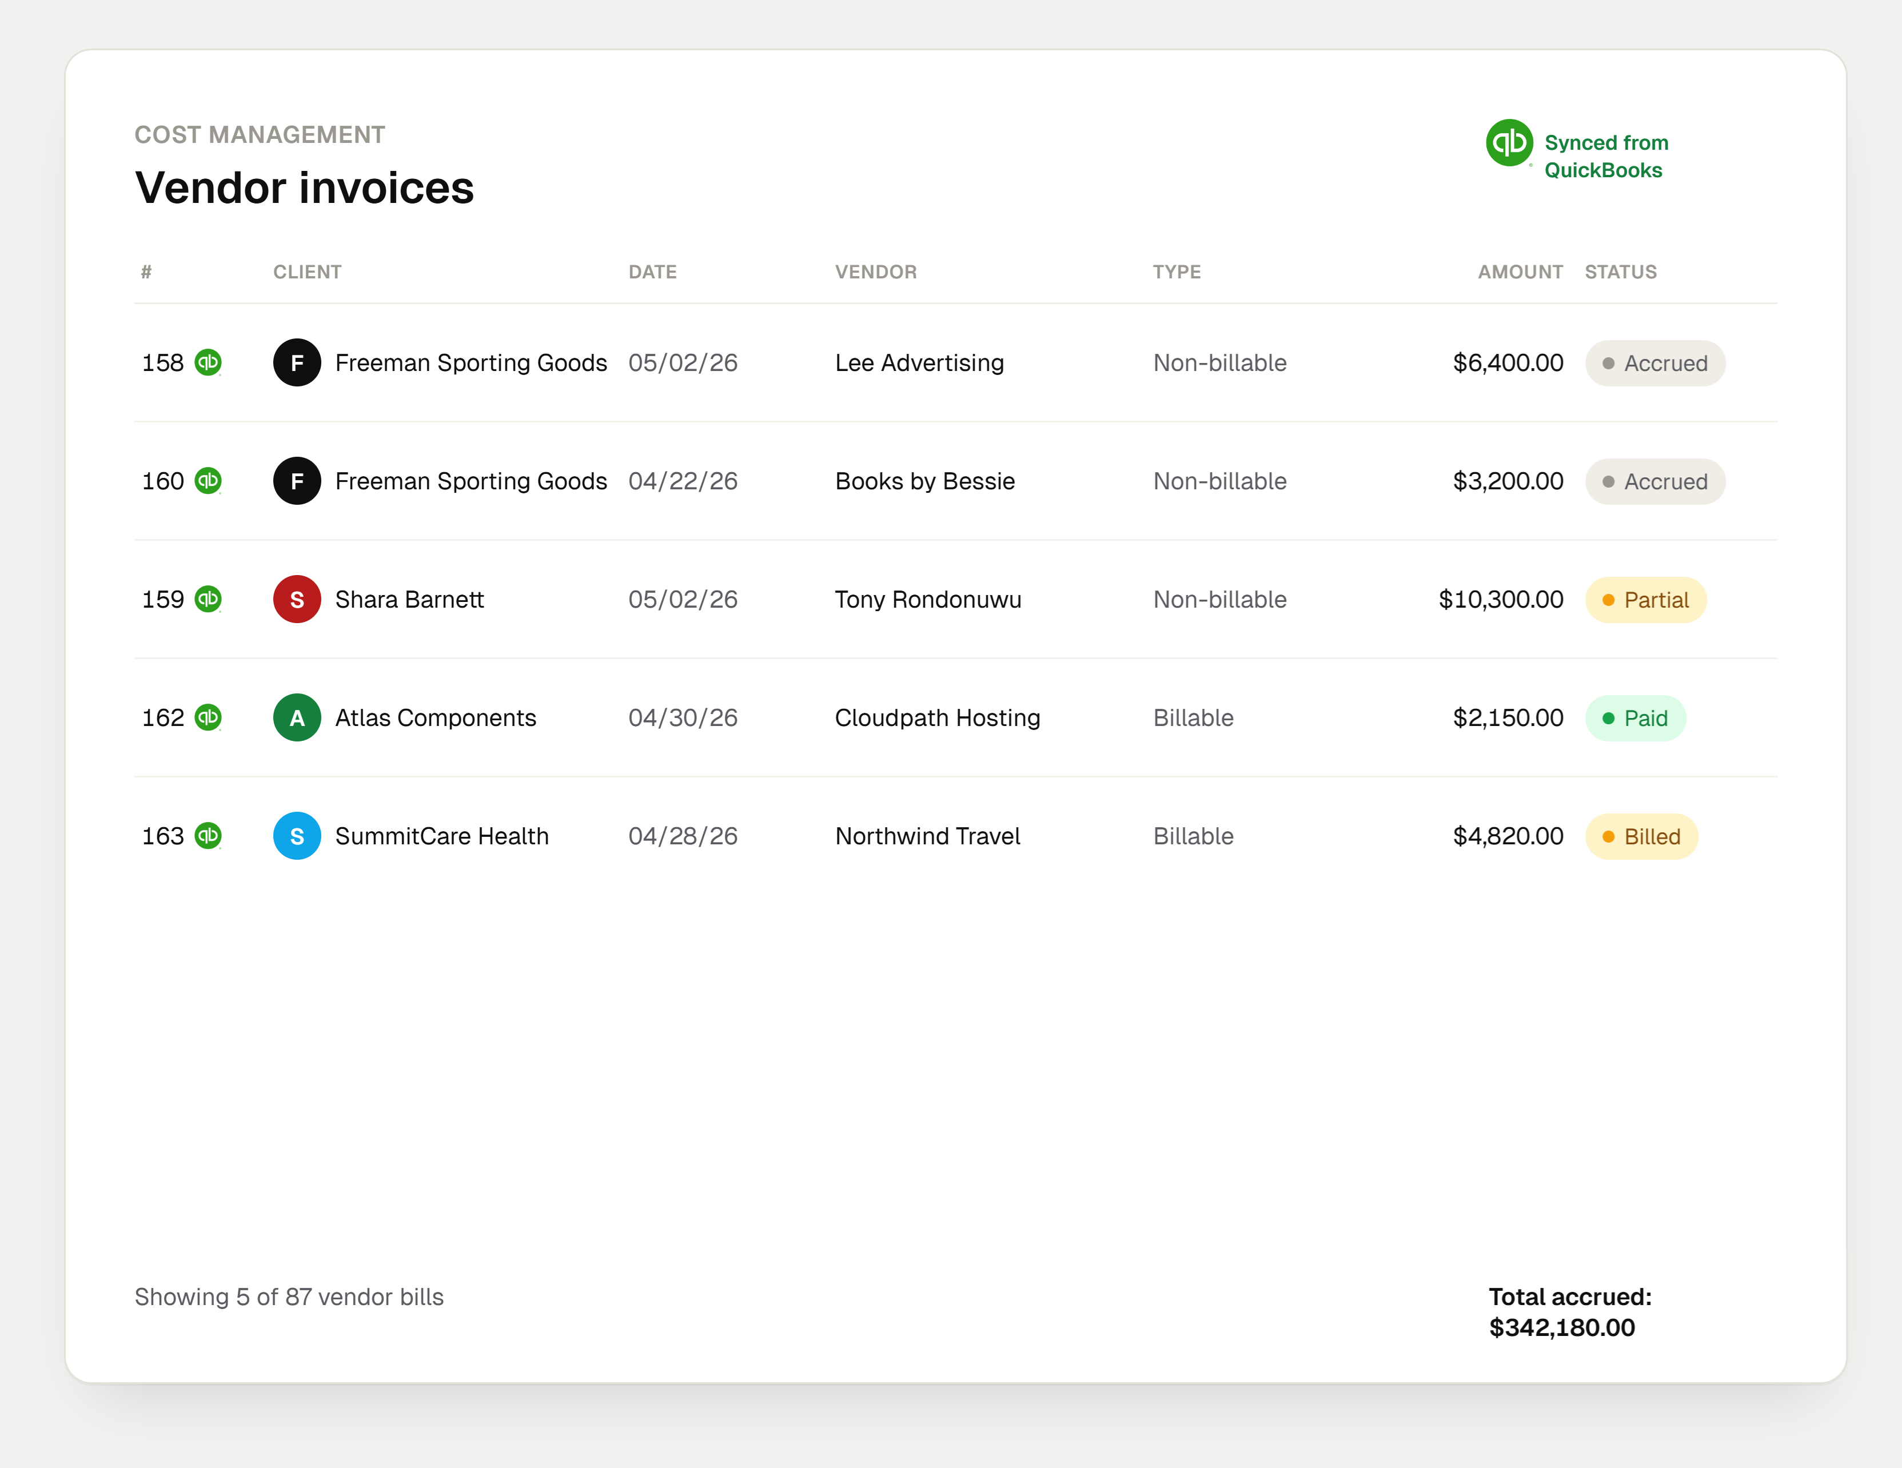
Task: Click the F avatar on the Books by Bessie row
Action: coord(297,481)
